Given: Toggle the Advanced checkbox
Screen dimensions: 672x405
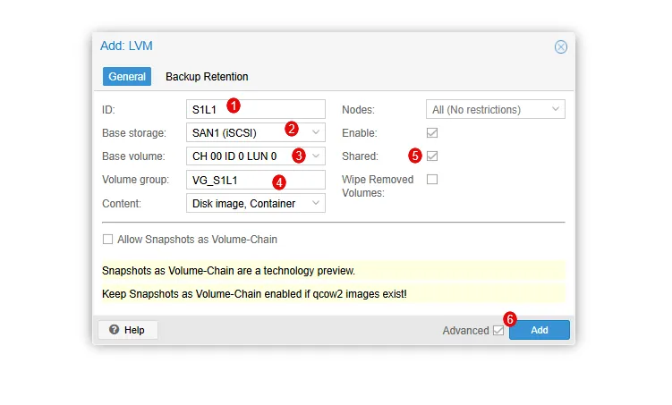Looking at the screenshot, I should tap(498, 331).
